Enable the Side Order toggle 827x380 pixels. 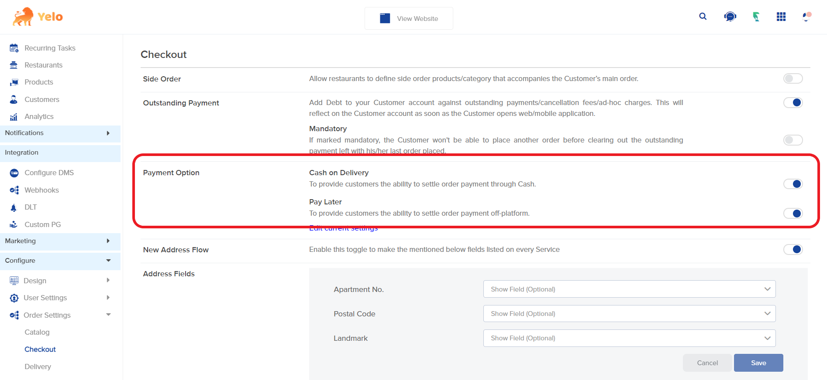(793, 78)
